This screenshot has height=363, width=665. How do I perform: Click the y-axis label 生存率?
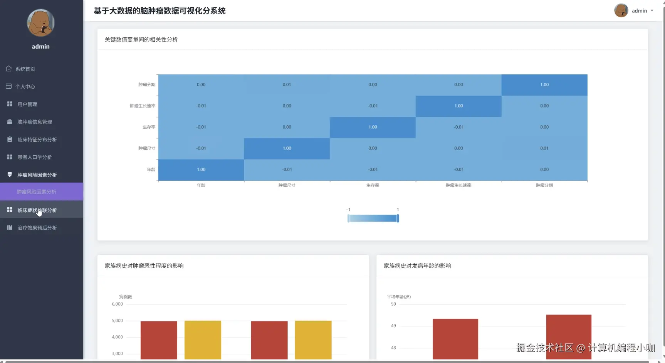tap(149, 127)
